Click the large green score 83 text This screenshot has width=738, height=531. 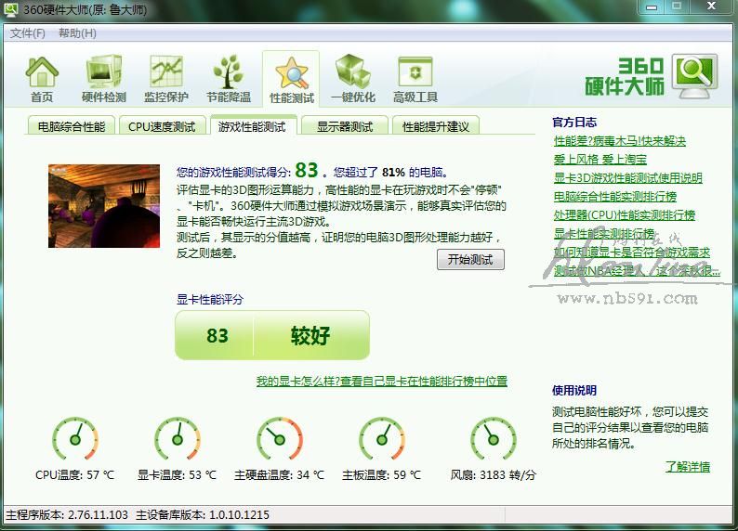point(307,170)
